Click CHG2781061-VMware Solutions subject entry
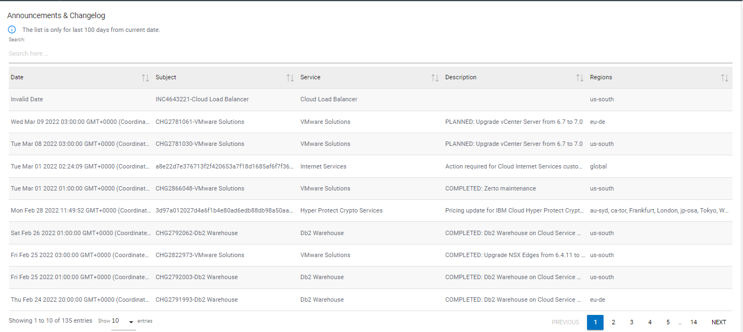This screenshot has width=743, height=332. tap(200, 122)
